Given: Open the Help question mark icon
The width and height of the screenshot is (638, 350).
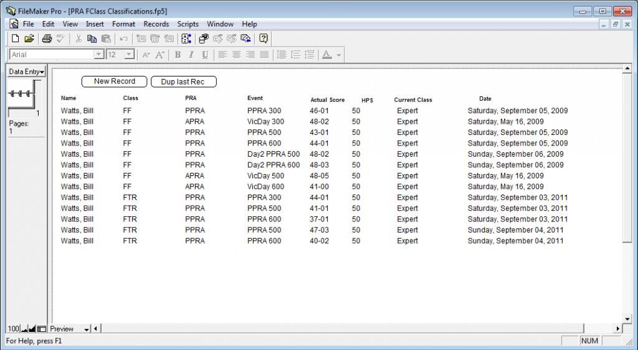Looking at the screenshot, I should 264,39.
